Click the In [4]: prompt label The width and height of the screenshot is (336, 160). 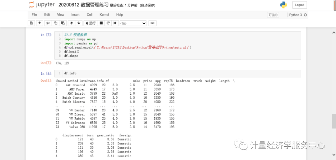[x=47, y=73]
